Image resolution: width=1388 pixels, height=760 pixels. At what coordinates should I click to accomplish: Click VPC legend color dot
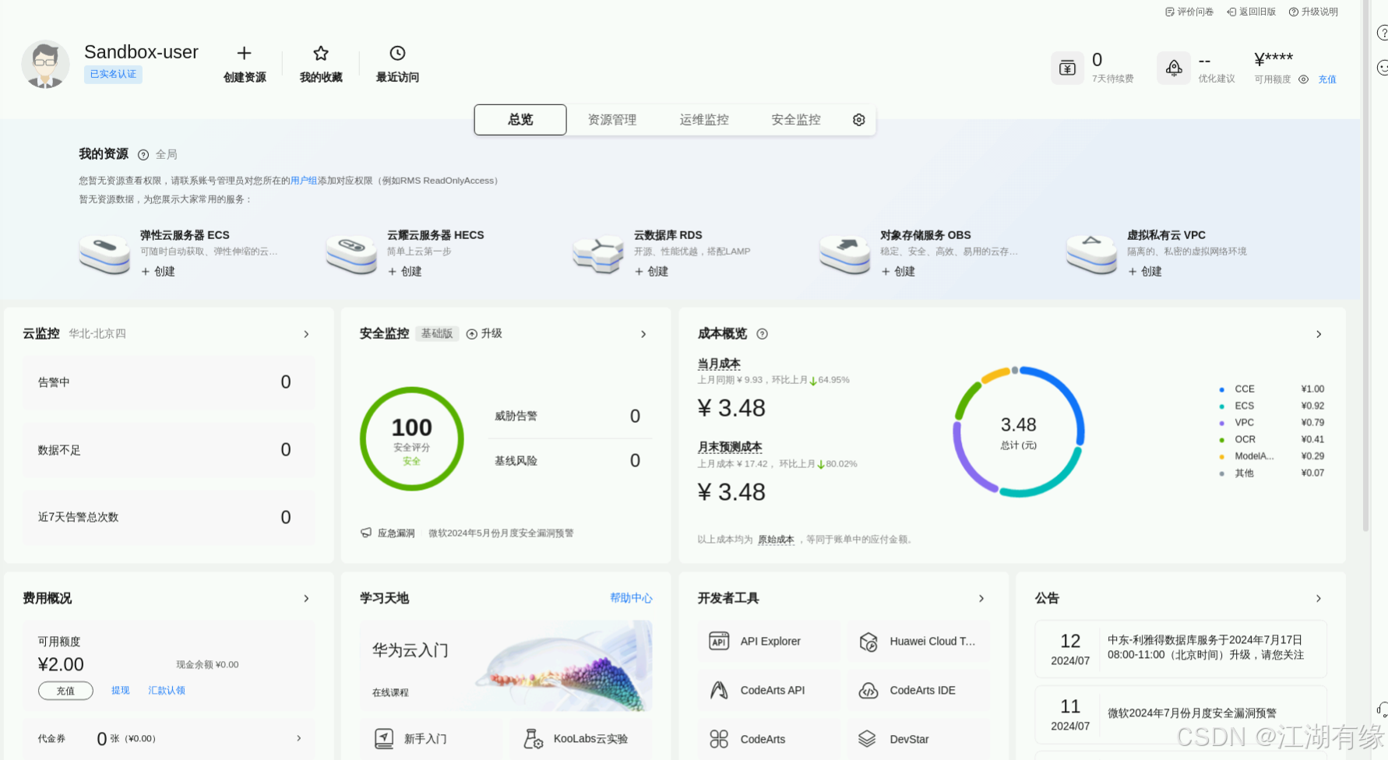(1221, 423)
